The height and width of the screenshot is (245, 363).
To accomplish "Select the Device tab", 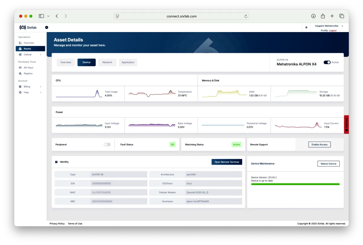I will pos(87,62).
